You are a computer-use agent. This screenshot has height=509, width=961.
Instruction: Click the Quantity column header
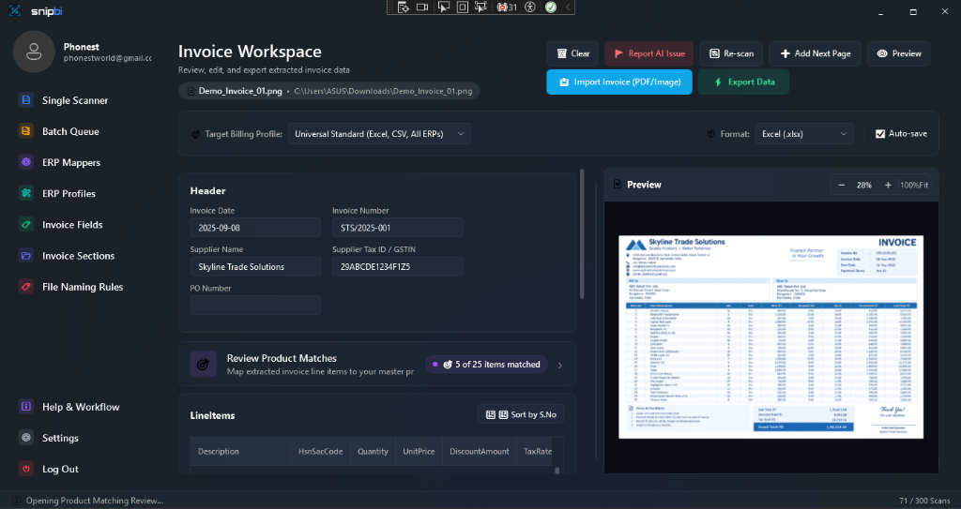(x=373, y=452)
